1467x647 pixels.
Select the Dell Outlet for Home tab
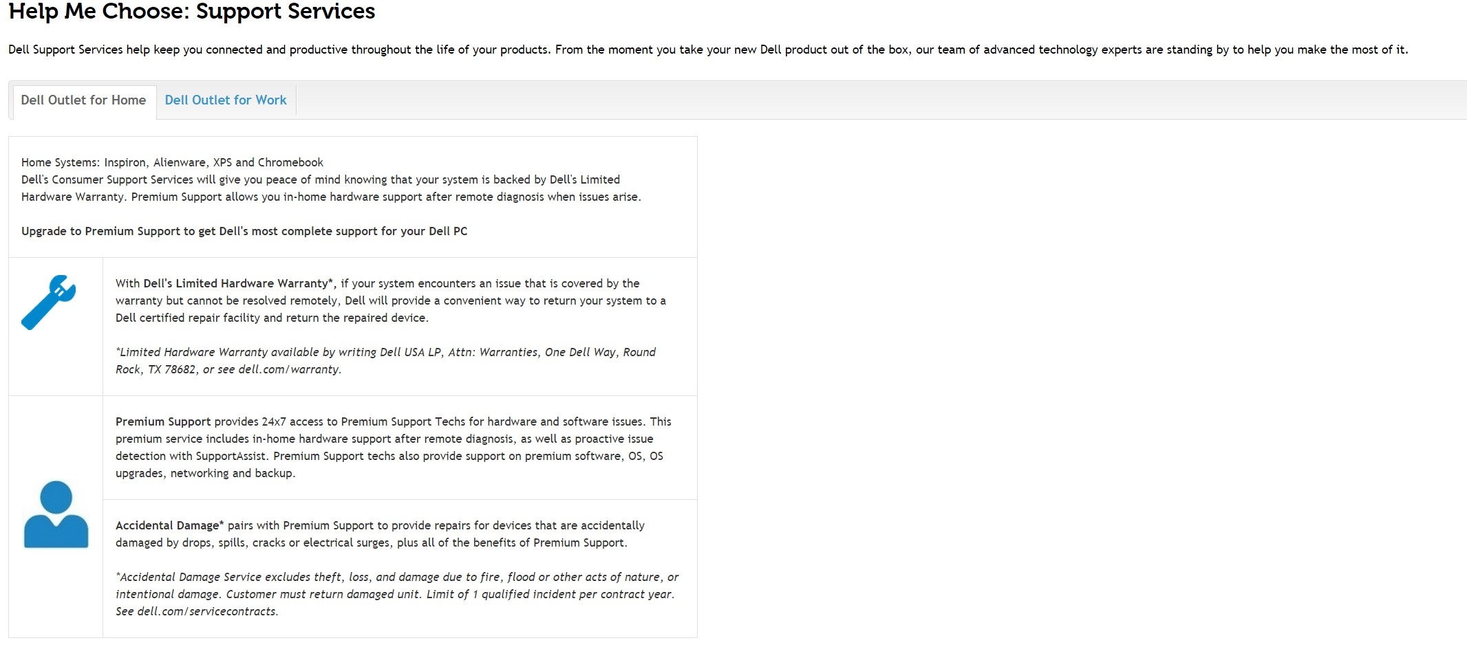point(83,100)
